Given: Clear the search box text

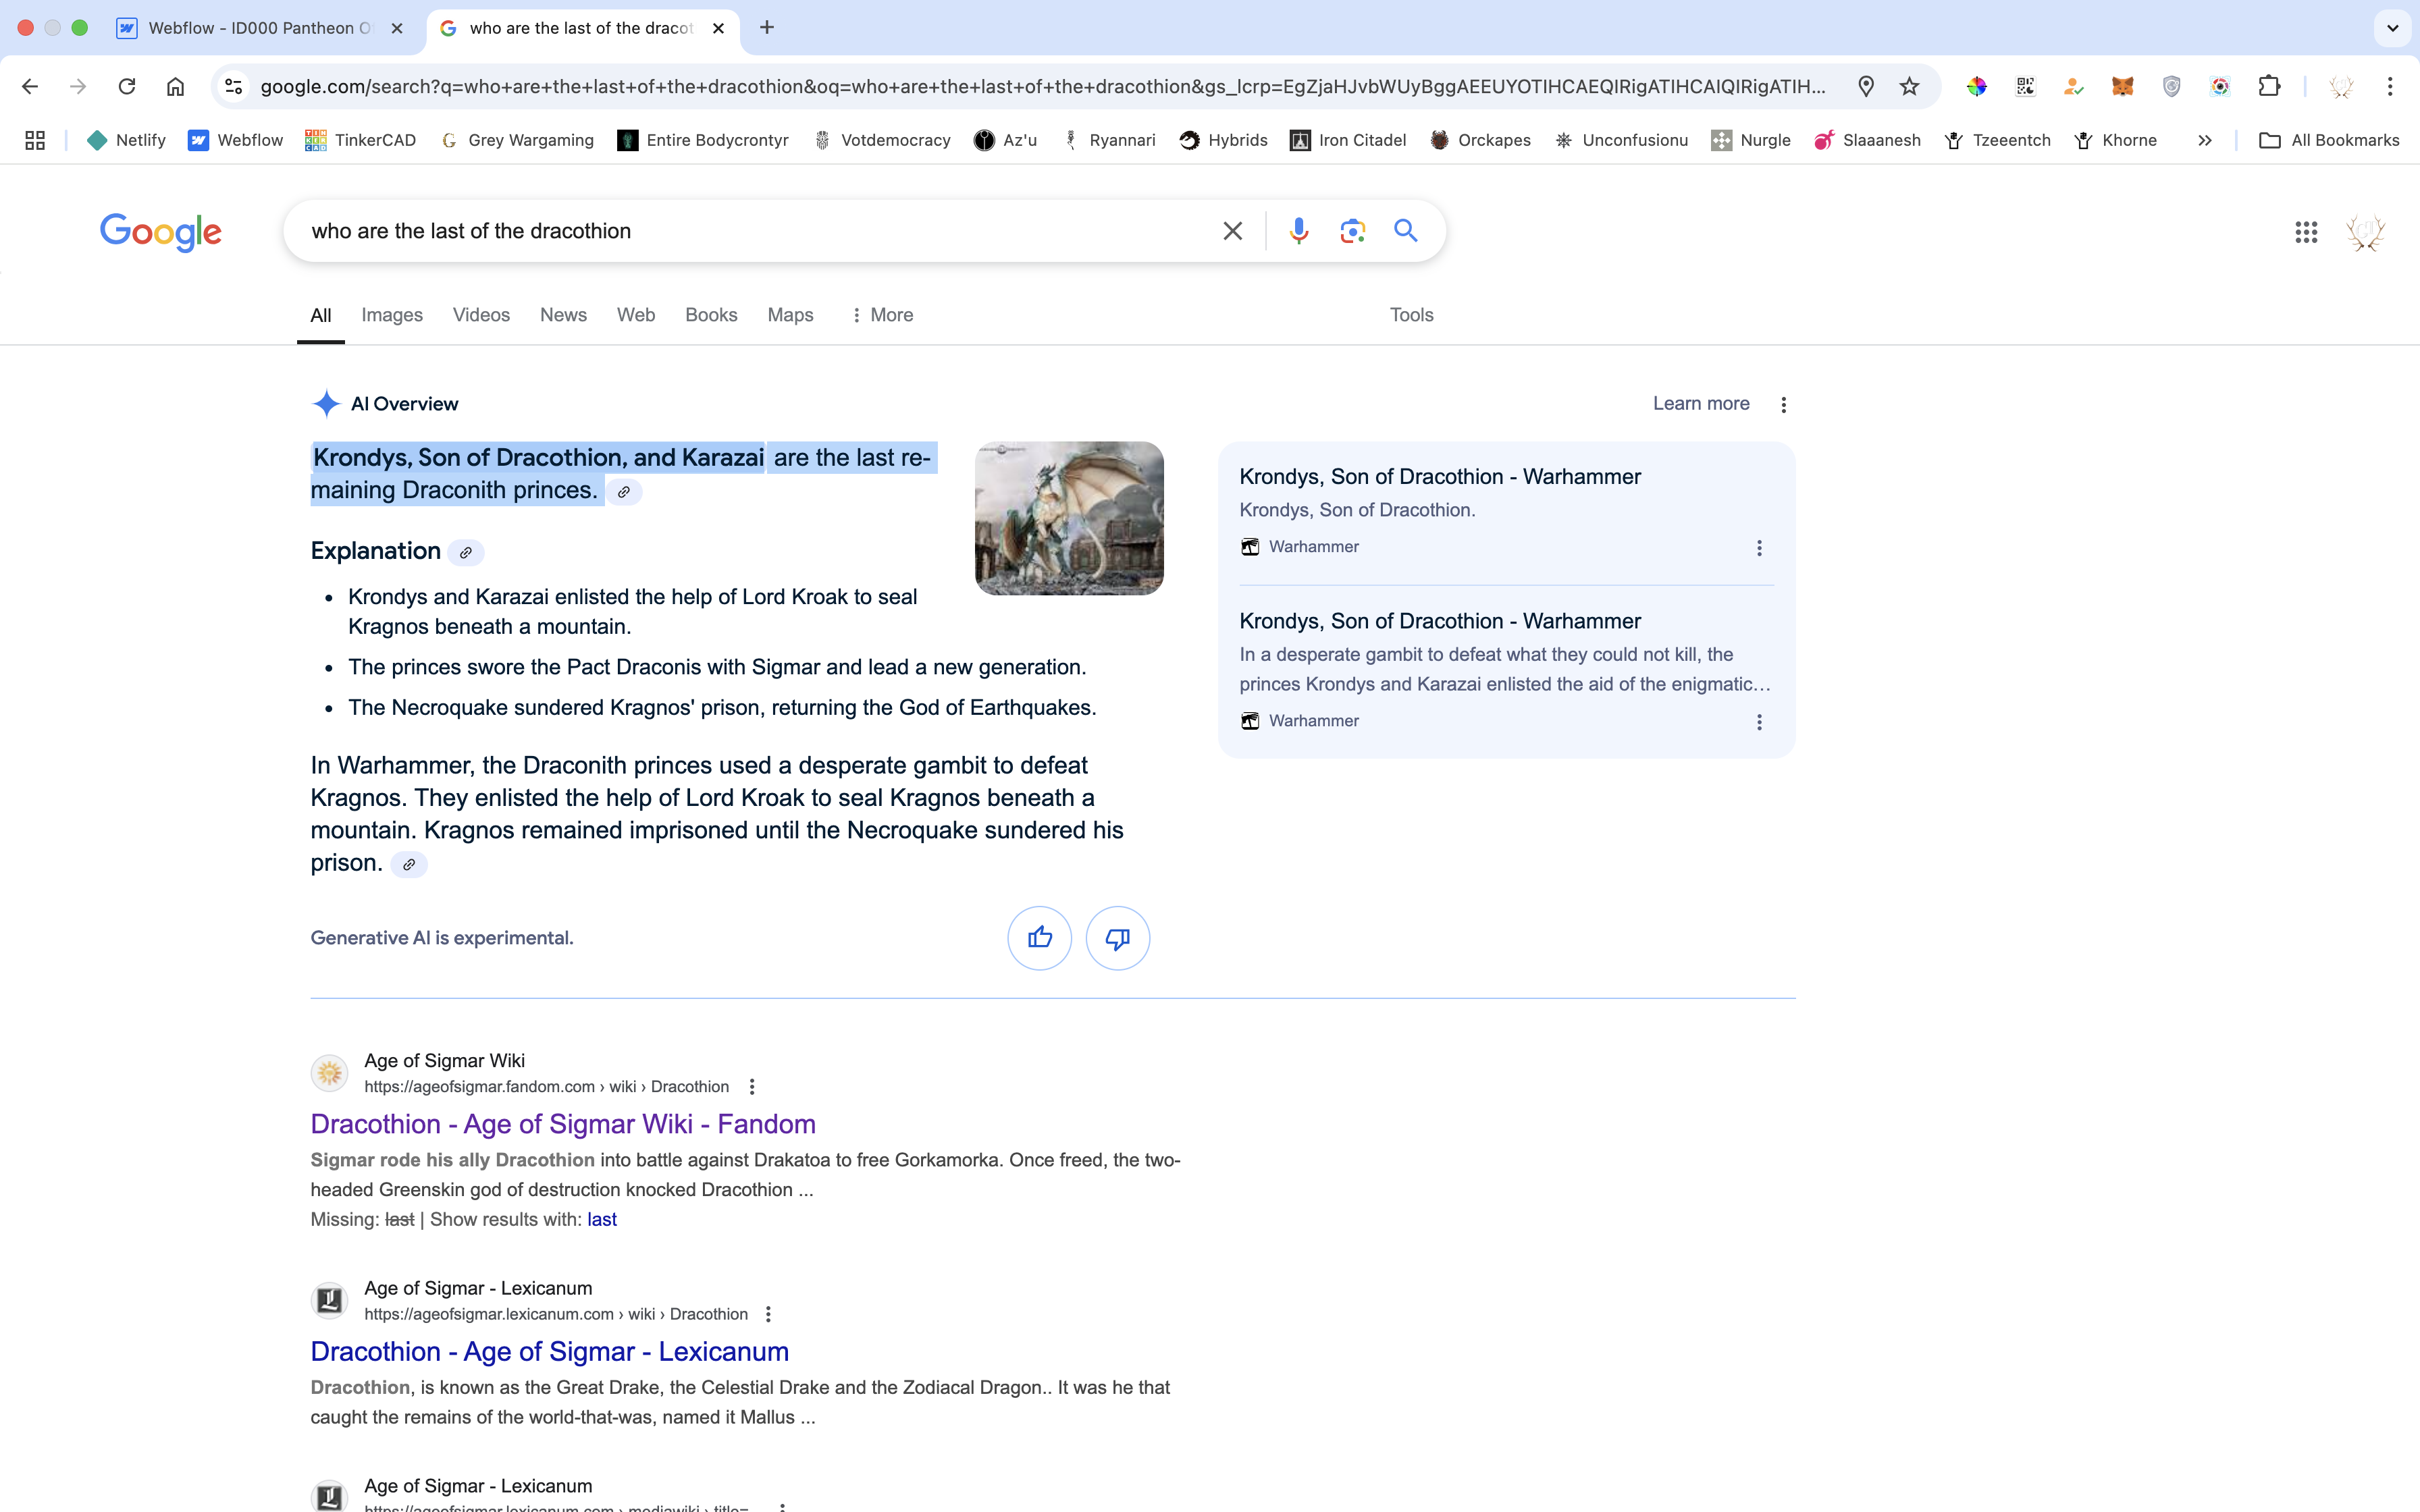Looking at the screenshot, I should pos(1232,231).
